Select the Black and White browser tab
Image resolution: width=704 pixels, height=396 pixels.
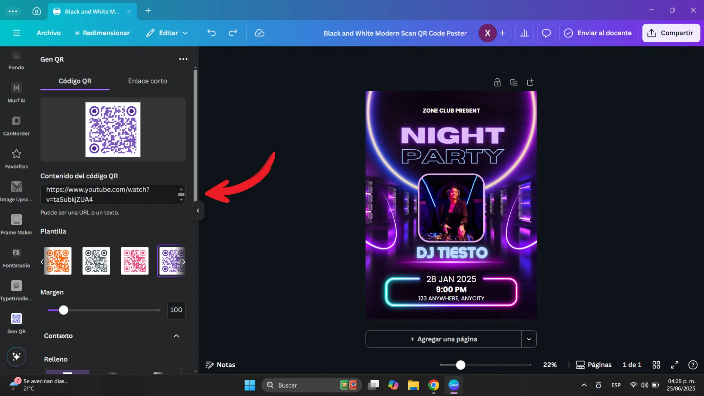[92, 11]
